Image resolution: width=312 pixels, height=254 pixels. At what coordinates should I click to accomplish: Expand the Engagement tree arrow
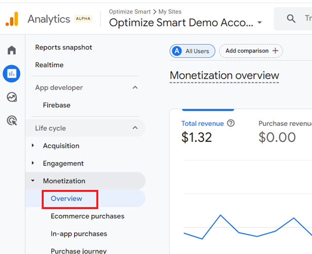click(x=33, y=163)
